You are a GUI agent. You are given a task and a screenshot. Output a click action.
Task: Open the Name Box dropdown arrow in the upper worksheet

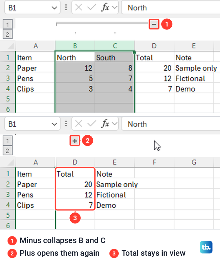pyautogui.click(x=54, y=8)
